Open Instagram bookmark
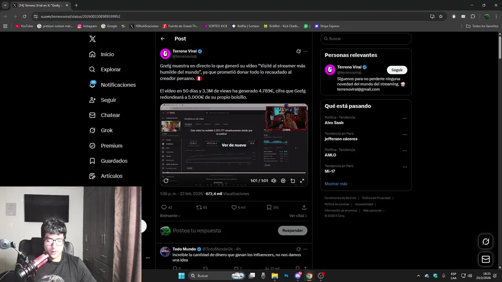 (87, 26)
